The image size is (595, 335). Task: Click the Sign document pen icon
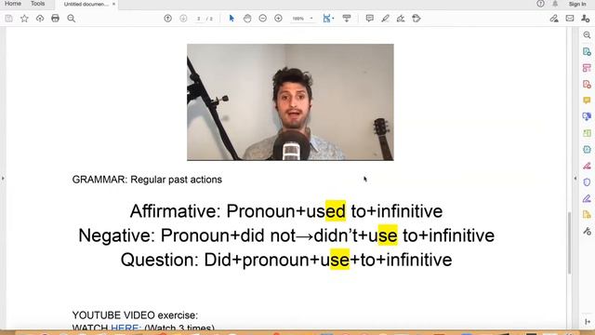(x=401, y=19)
